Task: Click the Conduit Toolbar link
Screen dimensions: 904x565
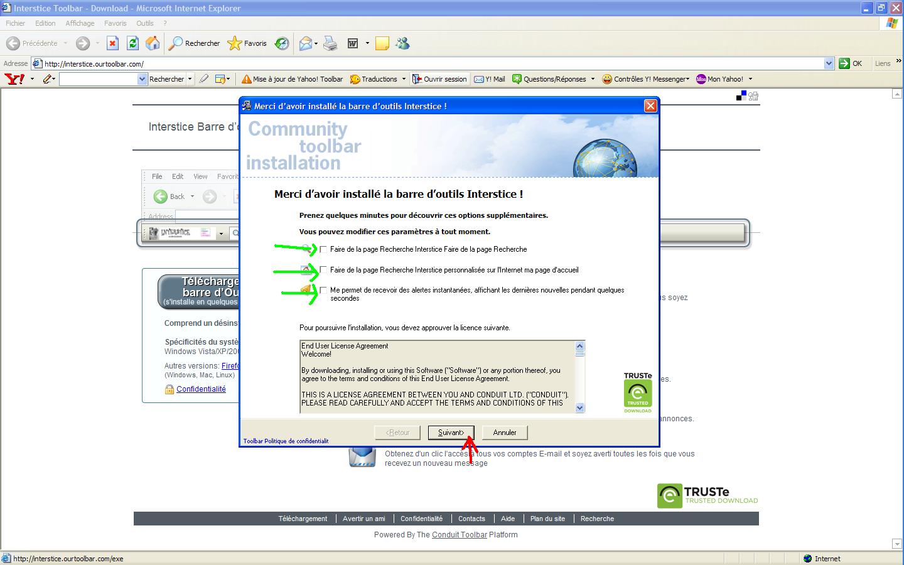Action: (x=460, y=535)
